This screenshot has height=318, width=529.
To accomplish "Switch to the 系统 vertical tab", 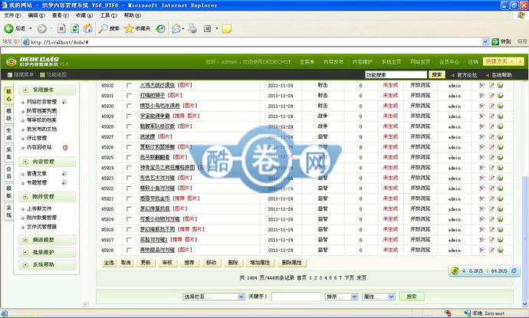I will 8,211.
